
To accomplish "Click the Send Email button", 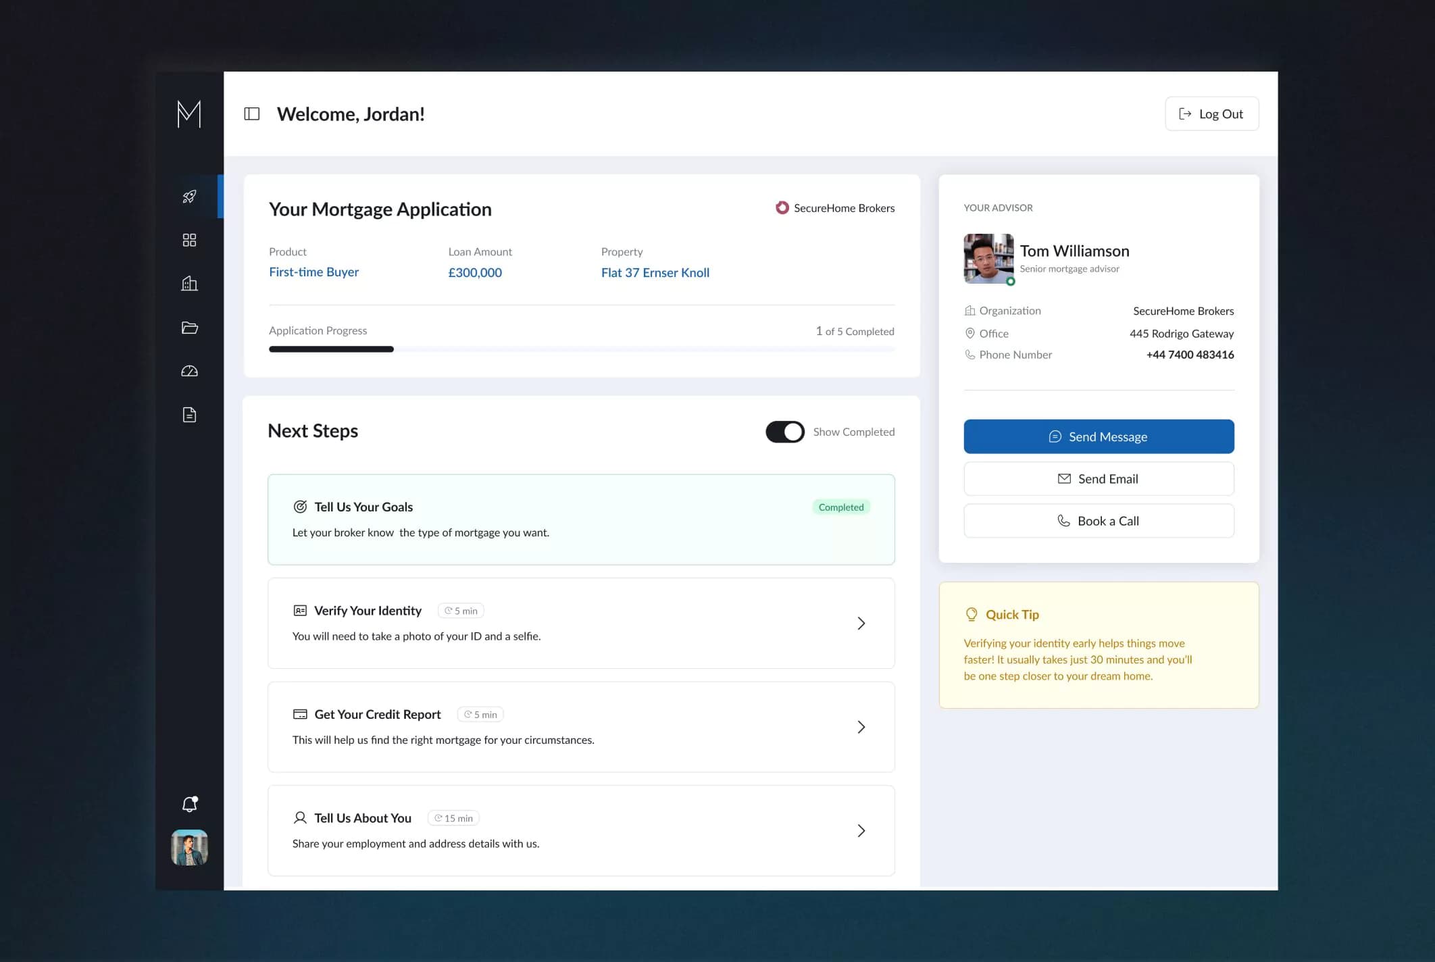I will point(1099,479).
